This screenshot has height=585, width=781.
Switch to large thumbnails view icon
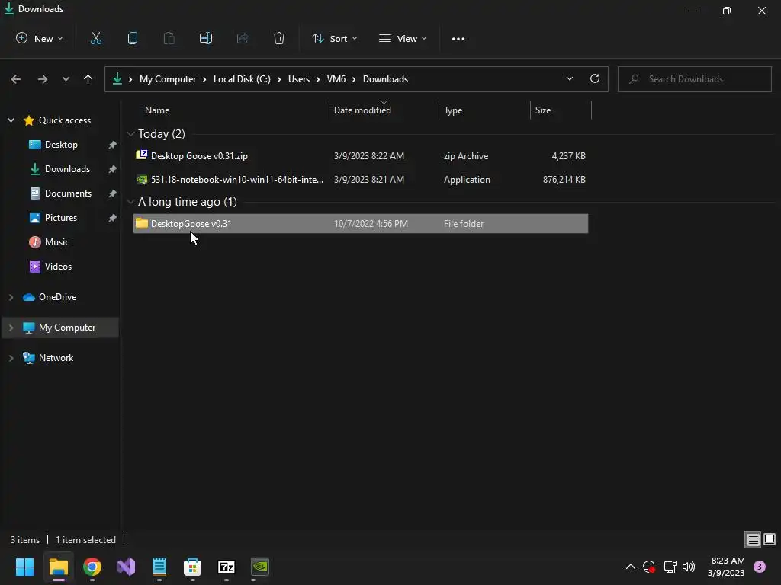pyautogui.click(x=770, y=539)
